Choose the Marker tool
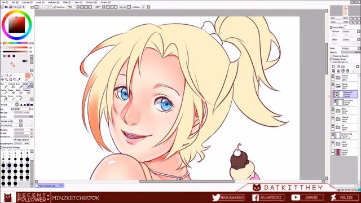The width and height of the screenshot is (361, 203). click(4, 91)
